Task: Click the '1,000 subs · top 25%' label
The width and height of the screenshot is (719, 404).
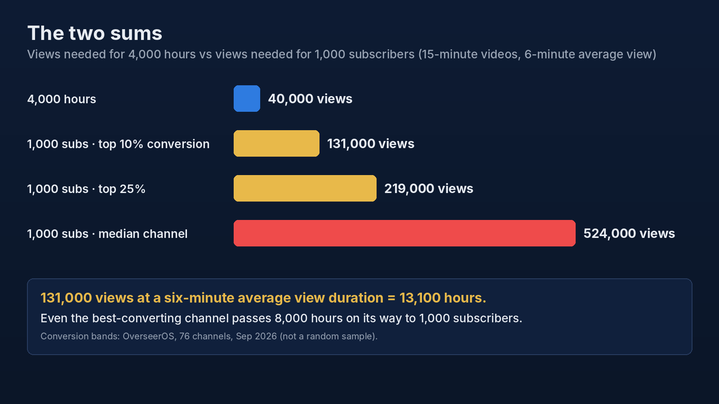Action: pyautogui.click(x=86, y=189)
